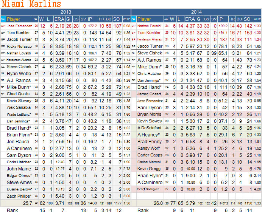
Task: Click the Player column header in 2013 table
Action: 14,19
